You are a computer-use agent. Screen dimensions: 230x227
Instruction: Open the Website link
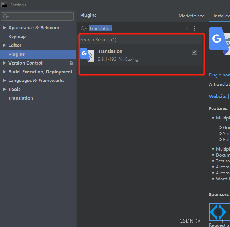(218, 97)
